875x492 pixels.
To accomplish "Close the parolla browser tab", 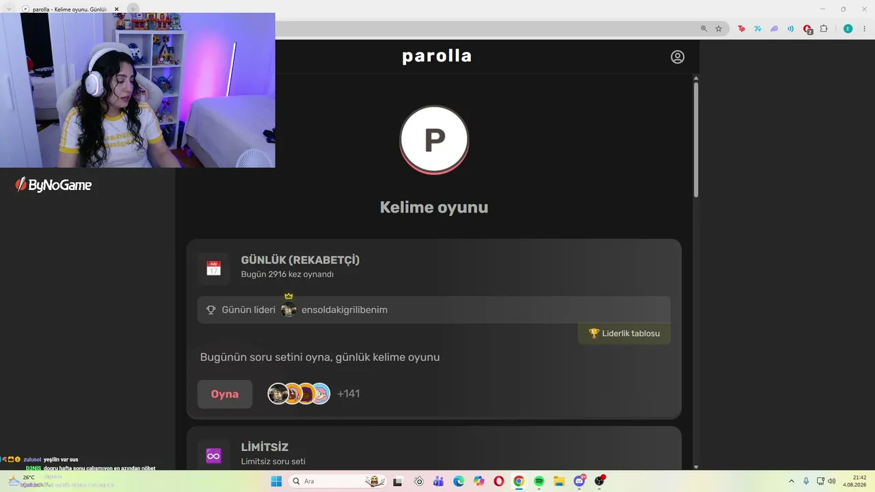I will (116, 10).
